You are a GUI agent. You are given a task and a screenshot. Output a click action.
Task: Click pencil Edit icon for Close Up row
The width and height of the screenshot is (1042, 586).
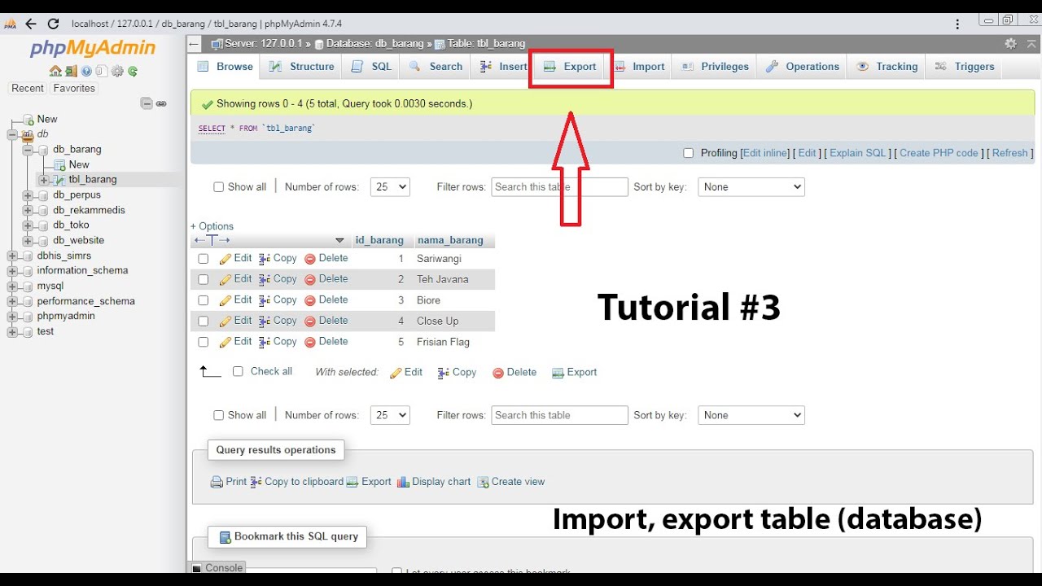pos(225,321)
